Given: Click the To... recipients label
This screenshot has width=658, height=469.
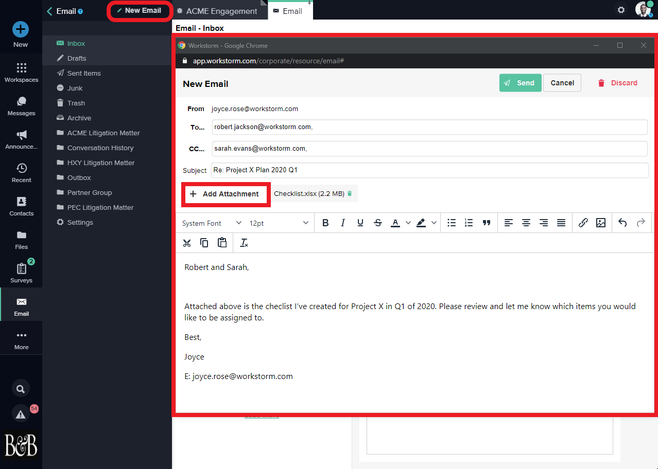Looking at the screenshot, I should point(197,127).
